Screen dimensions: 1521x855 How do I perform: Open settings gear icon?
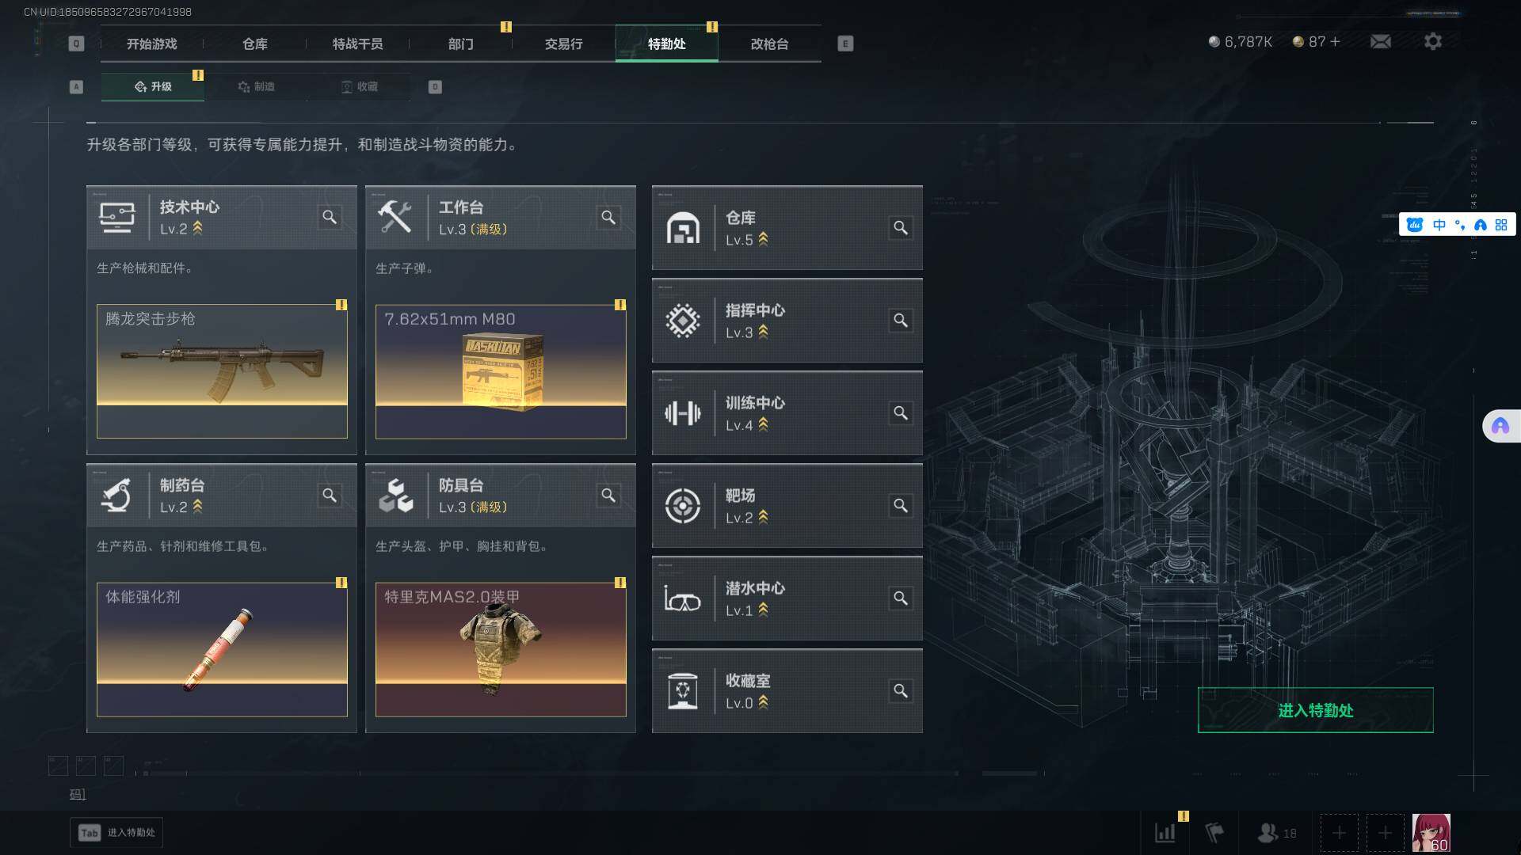pos(1433,41)
